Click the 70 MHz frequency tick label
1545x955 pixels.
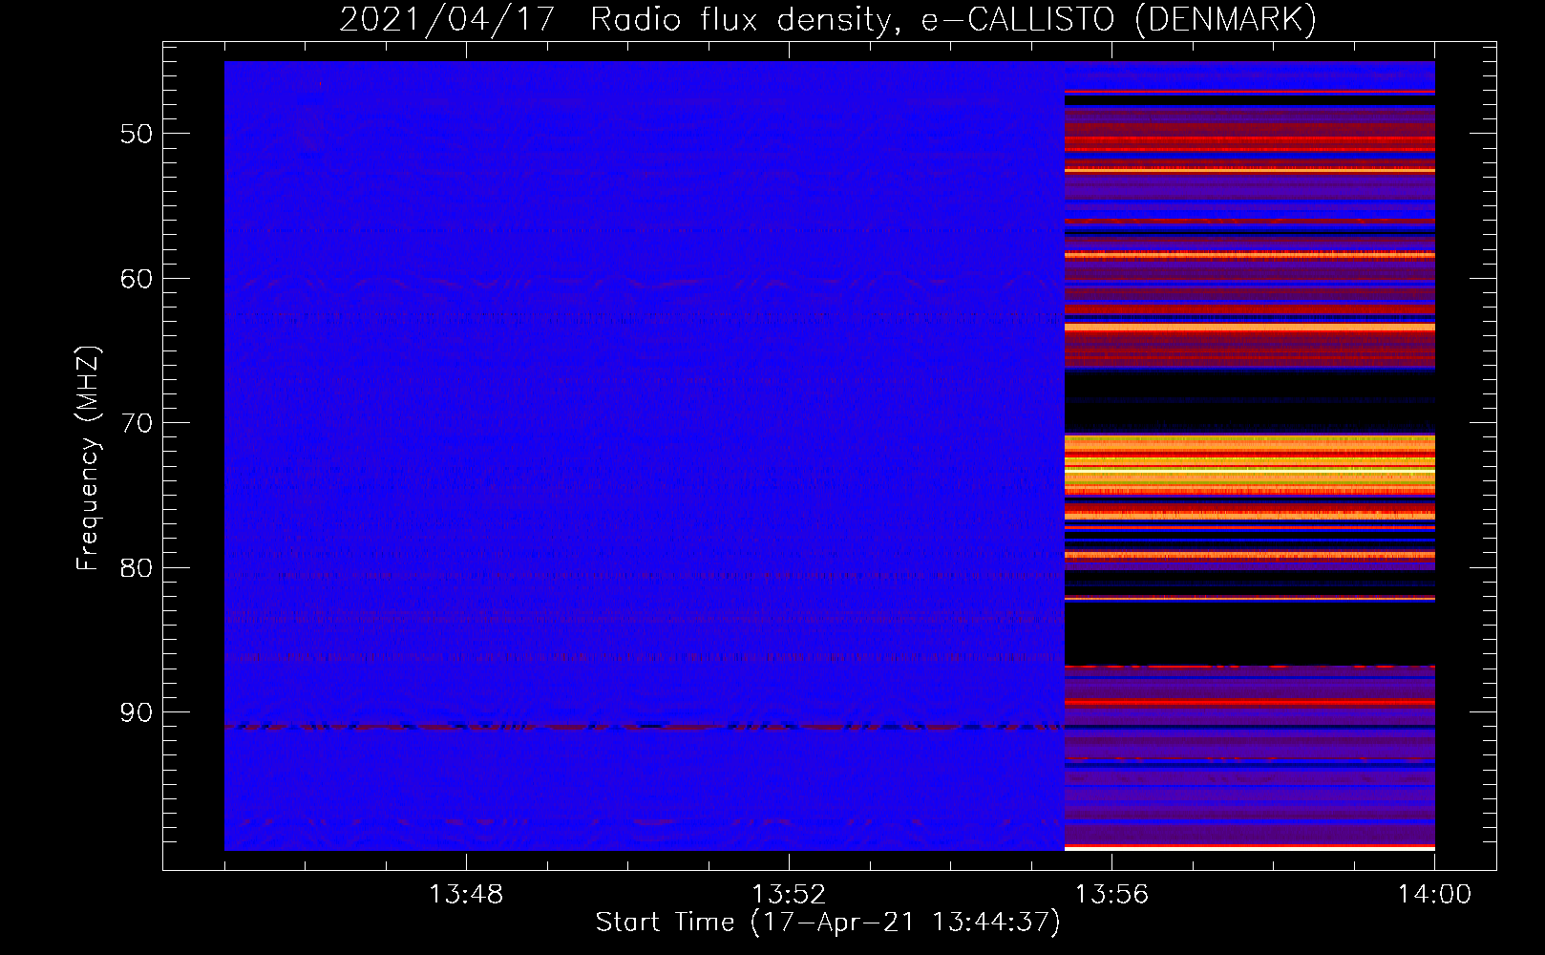[137, 423]
